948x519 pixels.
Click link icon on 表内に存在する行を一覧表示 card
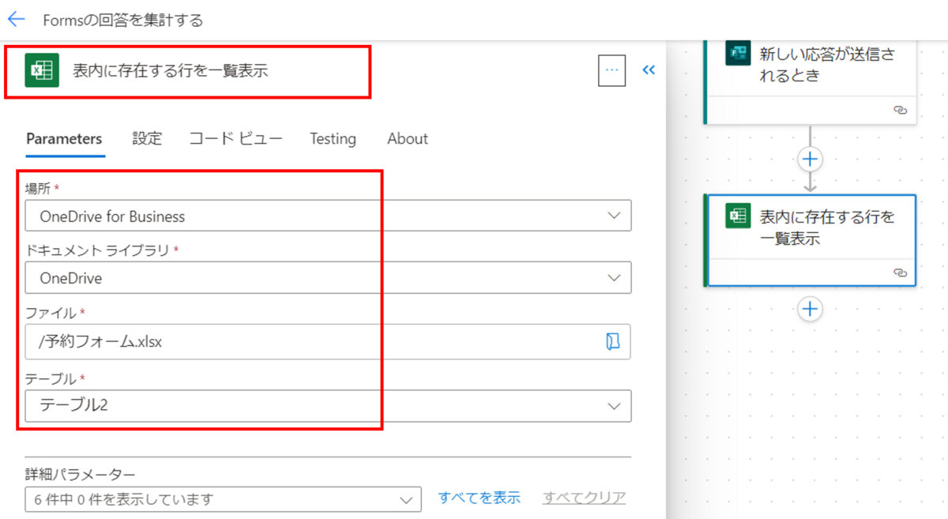(899, 273)
